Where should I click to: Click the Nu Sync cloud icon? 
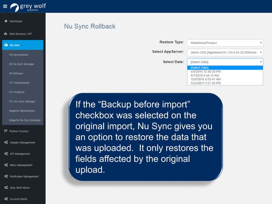6,45
